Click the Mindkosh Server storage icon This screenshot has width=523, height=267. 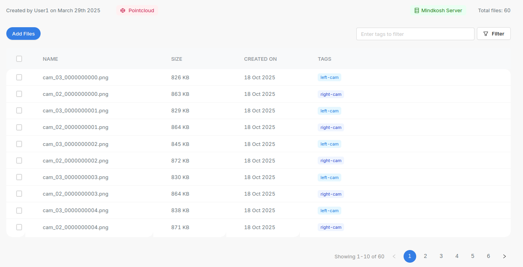pyautogui.click(x=417, y=11)
